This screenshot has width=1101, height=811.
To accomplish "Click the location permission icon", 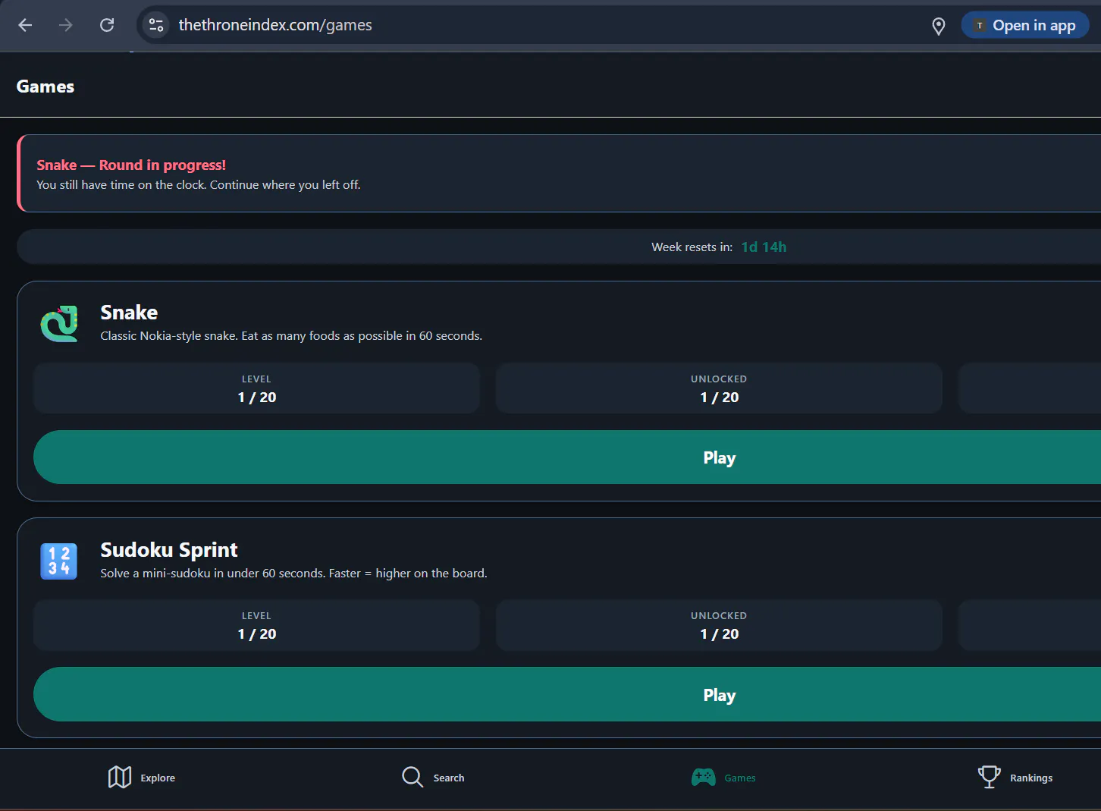I will [x=939, y=26].
